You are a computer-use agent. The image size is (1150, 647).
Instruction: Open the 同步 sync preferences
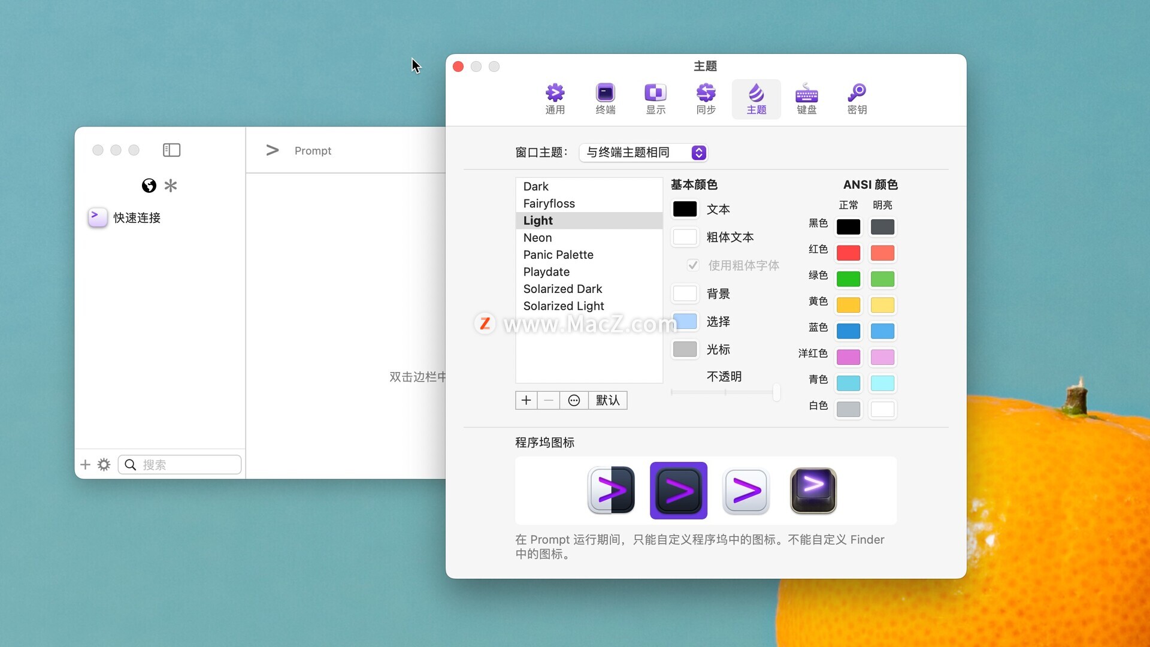[706, 99]
